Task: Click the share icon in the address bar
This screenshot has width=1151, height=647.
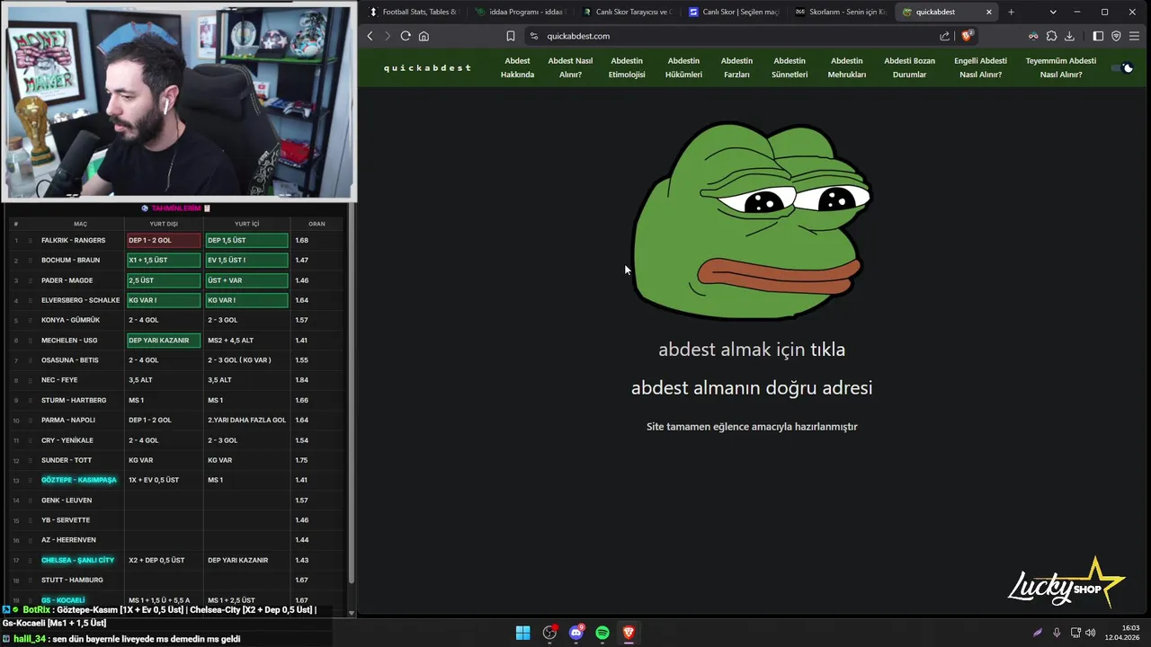Action: 945,36
